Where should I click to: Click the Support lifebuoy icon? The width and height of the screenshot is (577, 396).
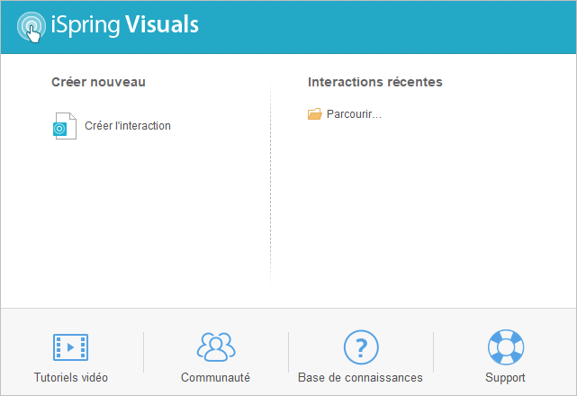505,346
